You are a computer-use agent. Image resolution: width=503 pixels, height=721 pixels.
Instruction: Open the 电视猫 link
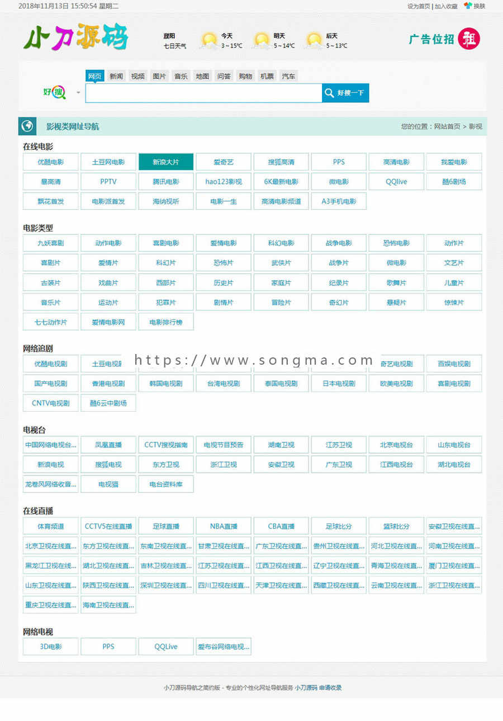click(x=108, y=484)
